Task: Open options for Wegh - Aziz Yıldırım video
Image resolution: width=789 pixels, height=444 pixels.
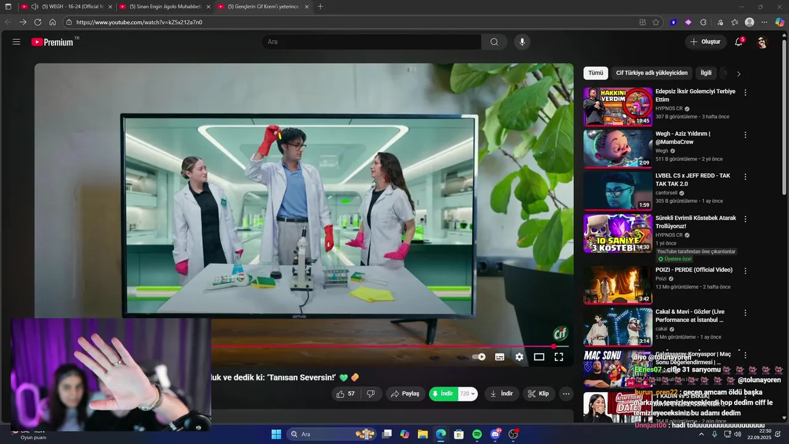Action: click(745, 134)
